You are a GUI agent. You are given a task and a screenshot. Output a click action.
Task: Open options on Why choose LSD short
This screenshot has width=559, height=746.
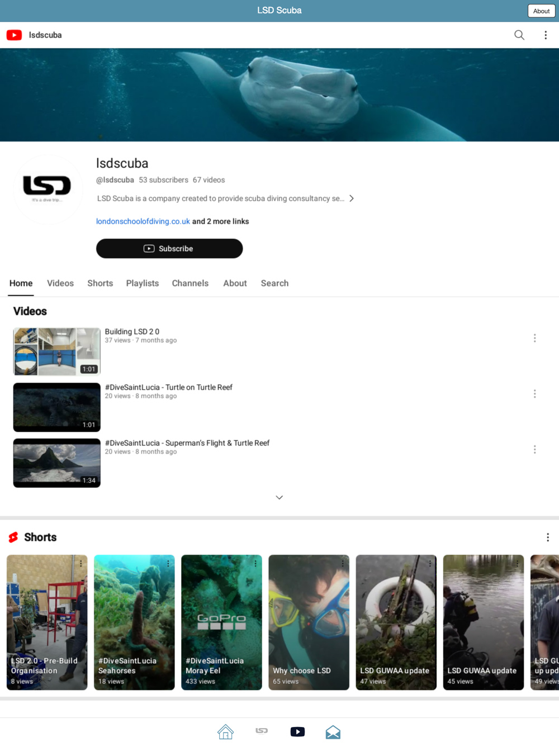point(343,564)
